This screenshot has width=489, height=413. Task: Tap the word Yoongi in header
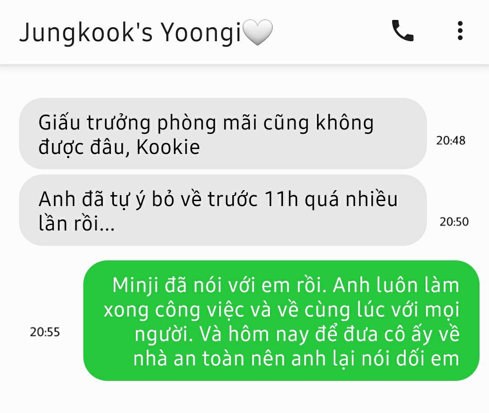pos(201,33)
